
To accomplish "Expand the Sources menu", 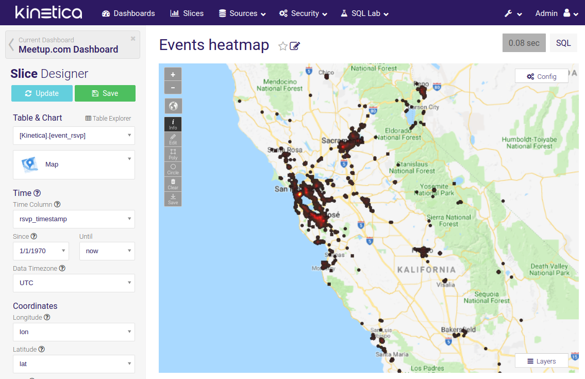I will [242, 13].
